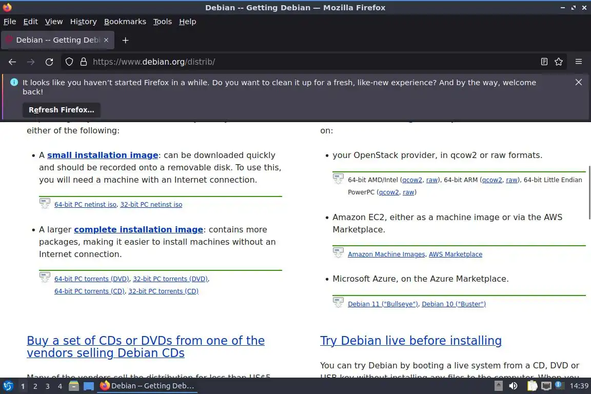Click the page vertical scrollbar
591x394 pixels.
pyautogui.click(x=589, y=192)
